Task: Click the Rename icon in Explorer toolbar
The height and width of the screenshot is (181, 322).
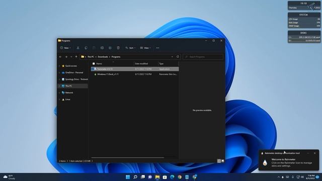Action: click(x=102, y=48)
